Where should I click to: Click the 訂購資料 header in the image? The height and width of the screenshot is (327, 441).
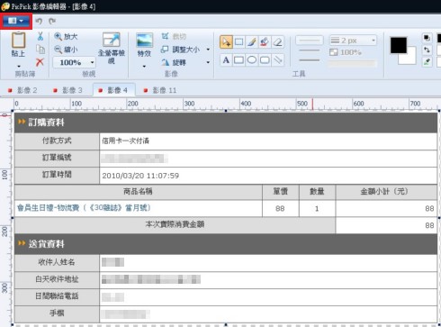click(x=46, y=123)
